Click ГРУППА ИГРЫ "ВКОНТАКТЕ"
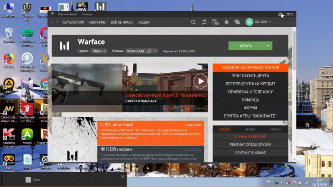 (251, 116)
